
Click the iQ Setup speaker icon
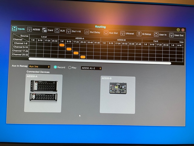(139, 34)
